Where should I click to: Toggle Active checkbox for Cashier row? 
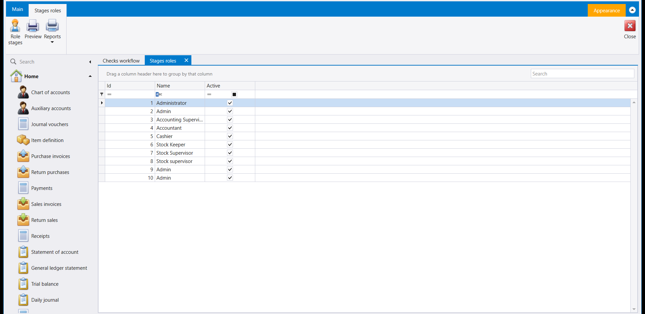click(230, 136)
